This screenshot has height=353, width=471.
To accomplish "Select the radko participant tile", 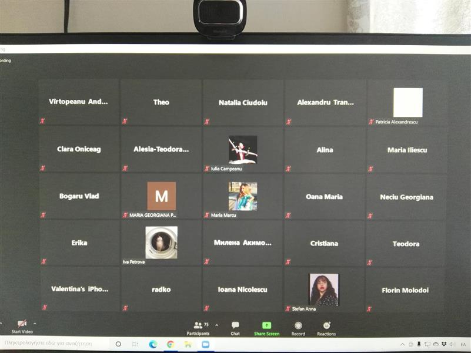I will (161, 290).
